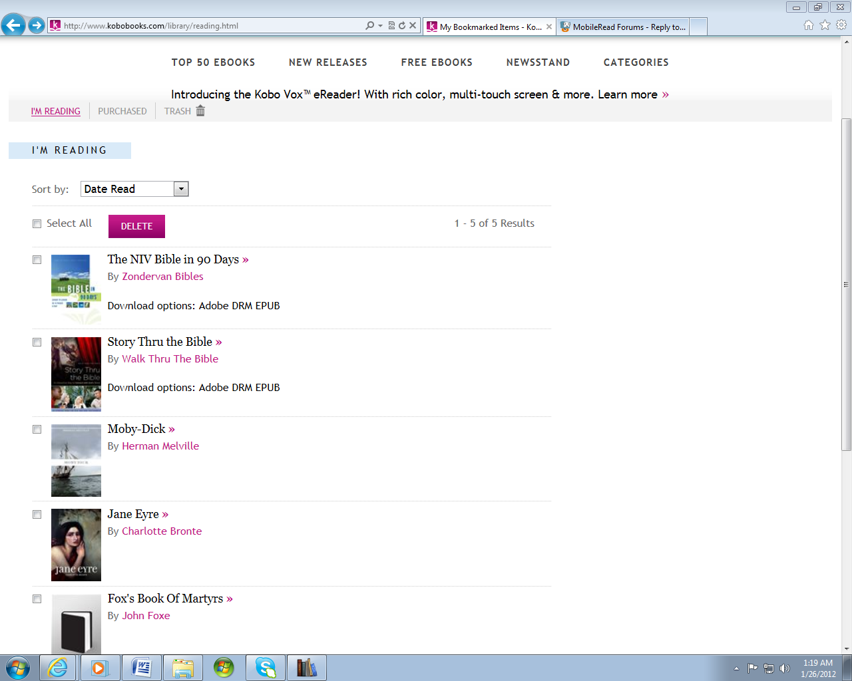Image resolution: width=852 pixels, height=681 pixels.
Task: Stop loading with the address bar X icon
Action: [413, 26]
